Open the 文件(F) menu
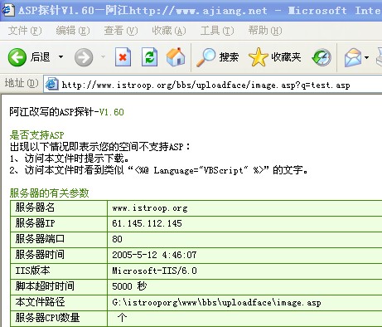Viewport: 382px width, 327px height. click(x=25, y=31)
